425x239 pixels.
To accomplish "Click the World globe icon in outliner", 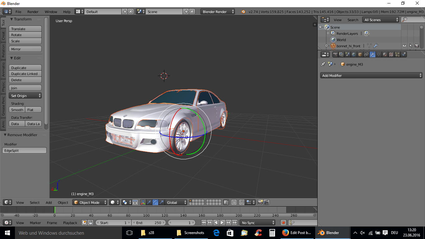I will click(333, 40).
